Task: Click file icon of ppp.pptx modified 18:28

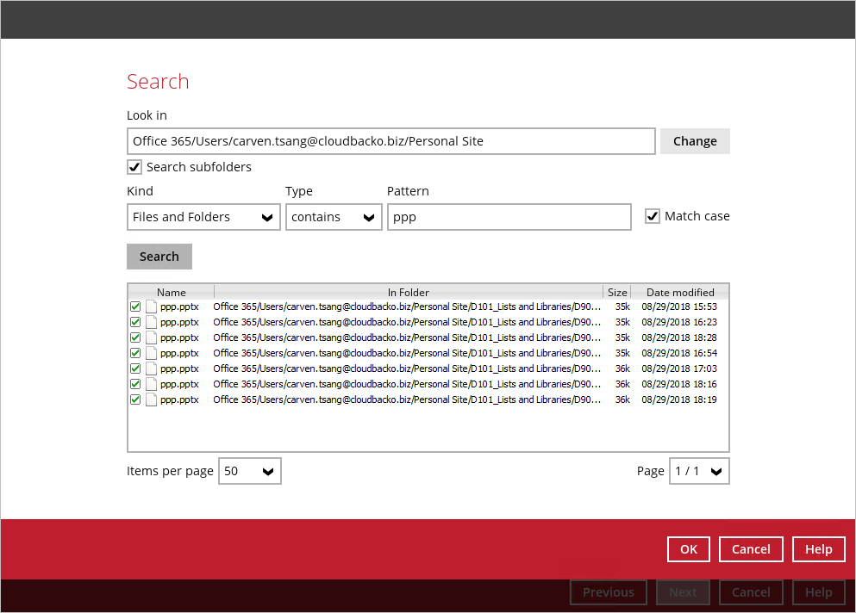Action: (x=152, y=337)
